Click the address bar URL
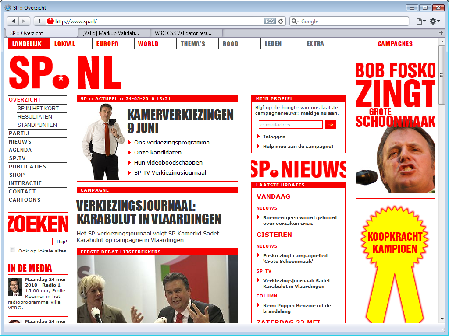 (76, 21)
